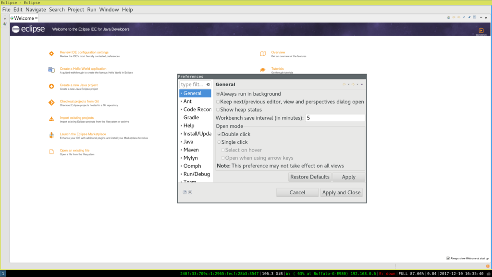The image size is (492, 277).
Task: Expand the Ant tree node
Action: coord(181,101)
